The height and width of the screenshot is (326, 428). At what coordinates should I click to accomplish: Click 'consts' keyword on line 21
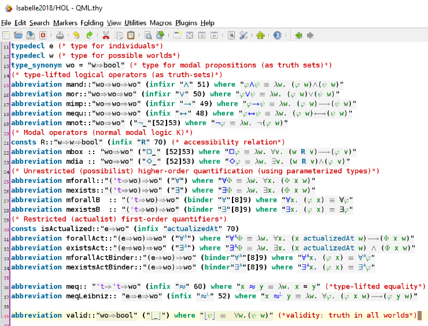(24, 142)
